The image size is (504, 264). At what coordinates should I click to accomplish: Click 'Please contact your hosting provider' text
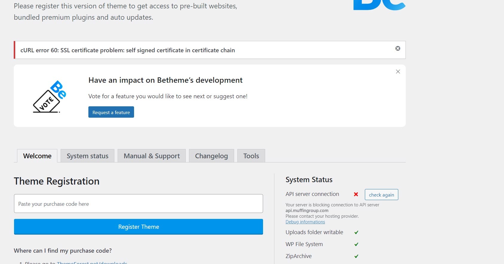click(x=322, y=216)
